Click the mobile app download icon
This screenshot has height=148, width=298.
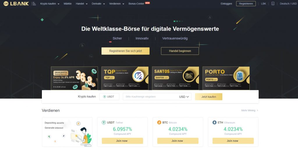click(x=273, y=3)
